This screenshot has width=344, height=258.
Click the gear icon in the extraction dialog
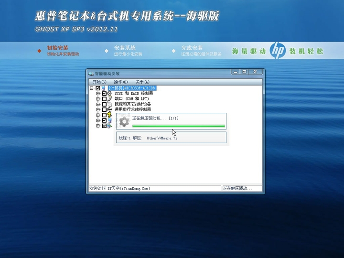pyautogui.click(x=124, y=122)
